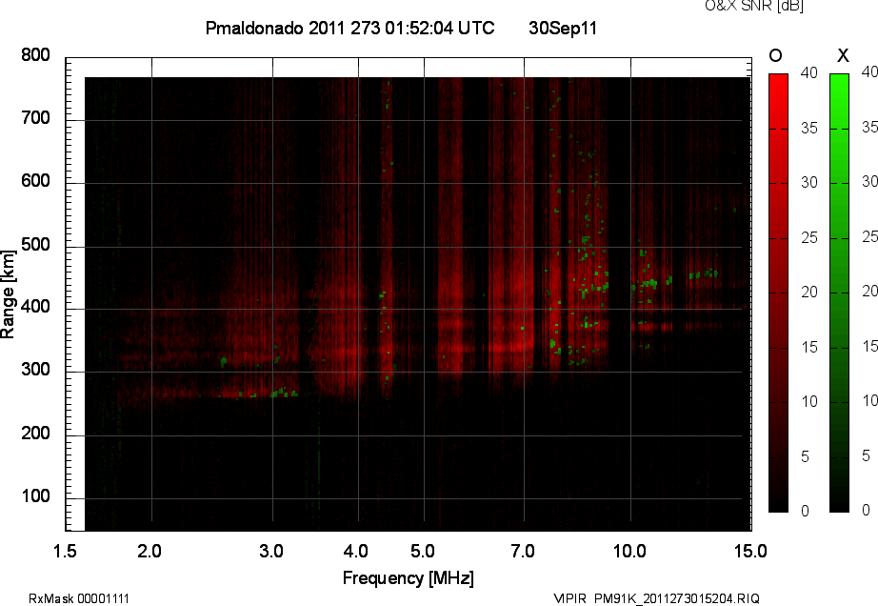Screen dimensions: 878x606
Task: Click the 15.0 frequency axis tick label
Action: point(750,552)
